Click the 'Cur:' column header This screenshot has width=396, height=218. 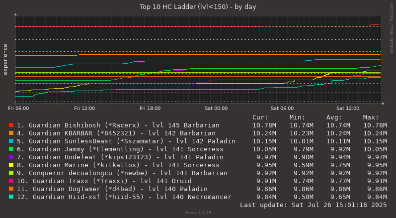coord(260,117)
